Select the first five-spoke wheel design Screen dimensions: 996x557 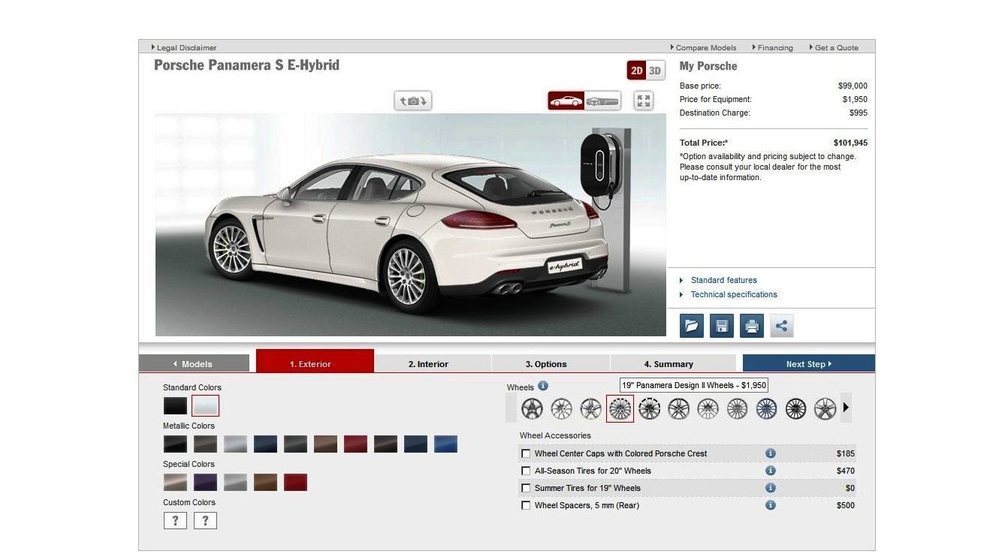coord(532,408)
